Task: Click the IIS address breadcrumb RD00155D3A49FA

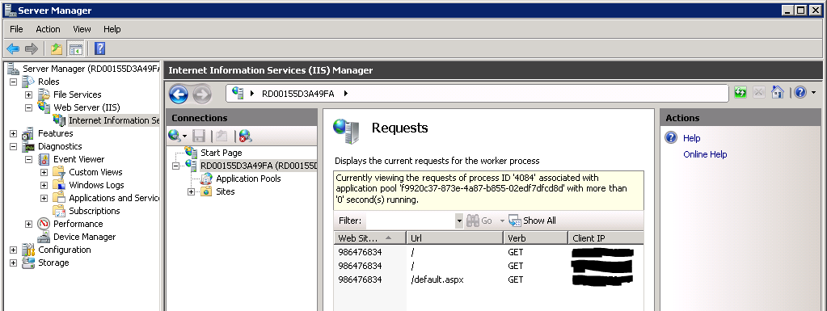Action: (298, 94)
